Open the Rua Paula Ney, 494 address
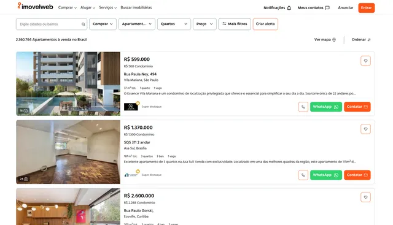Viewport: 393px width, 225px height. coord(140,74)
